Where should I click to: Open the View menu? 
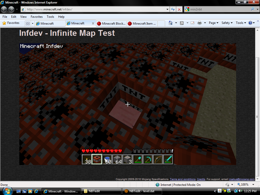point(23,17)
